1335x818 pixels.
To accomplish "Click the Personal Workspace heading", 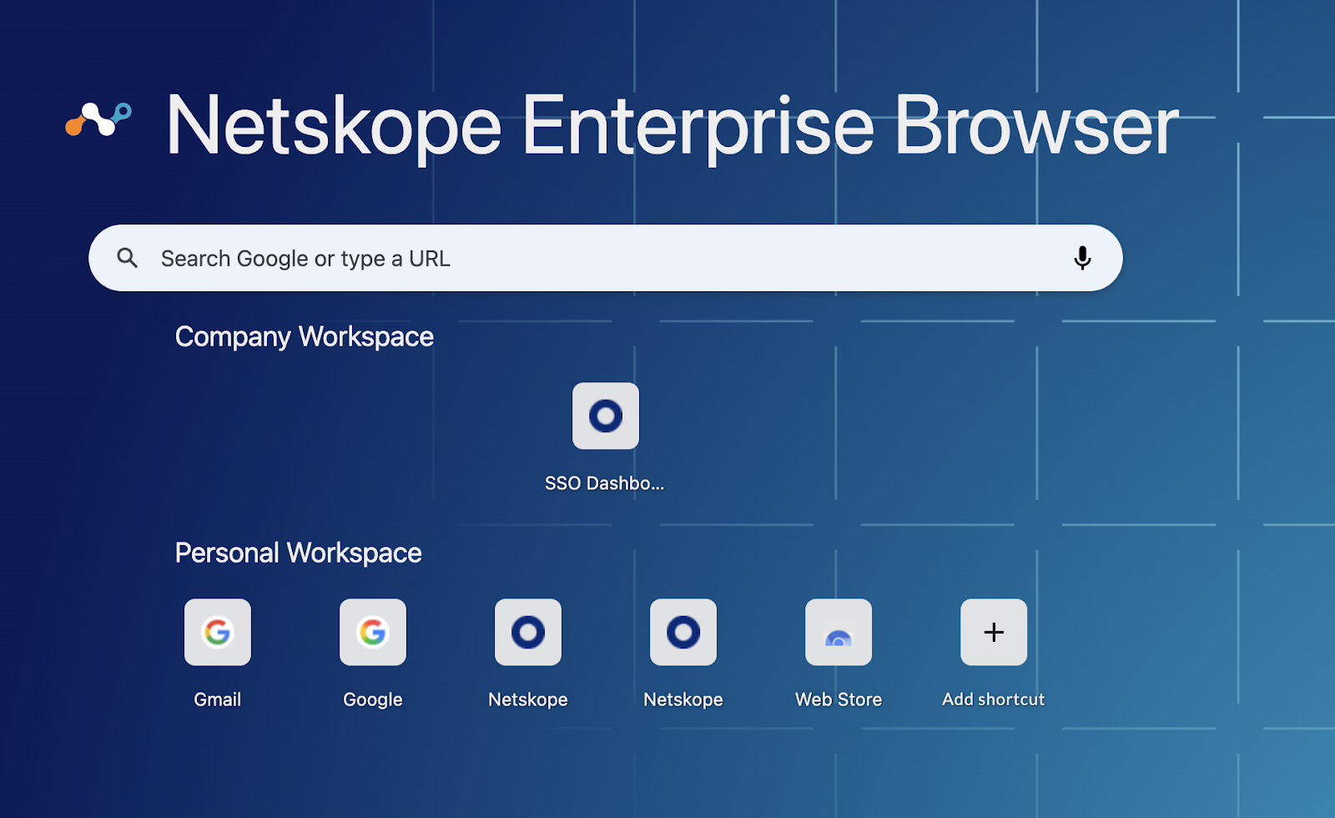I will 299,553.
